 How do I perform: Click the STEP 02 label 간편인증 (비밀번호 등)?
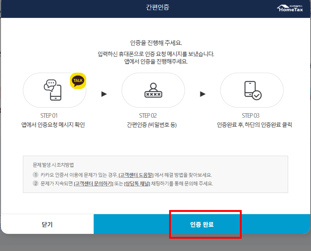[153, 124]
